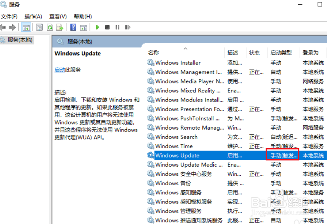
Task: Maximize the 服务 window
Action: tap(320, 4)
